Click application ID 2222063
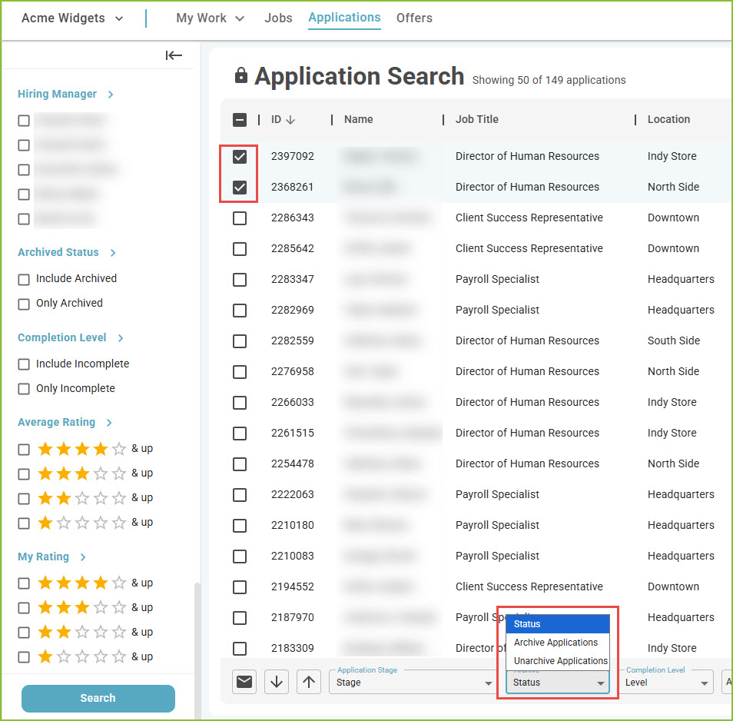 pos(292,495)
